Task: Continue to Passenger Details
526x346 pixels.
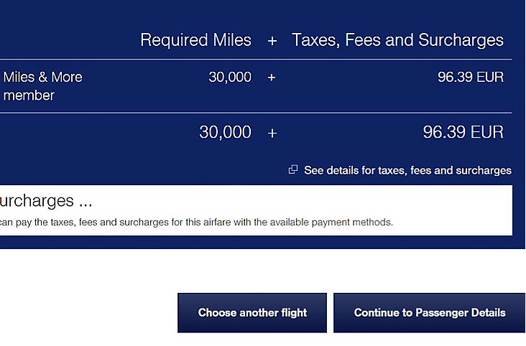Action: (x=430, y=313)
